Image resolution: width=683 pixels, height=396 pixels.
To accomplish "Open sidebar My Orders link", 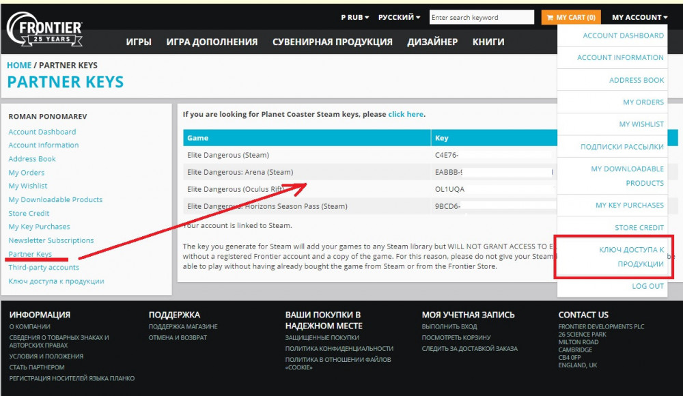I will (27, 173).
